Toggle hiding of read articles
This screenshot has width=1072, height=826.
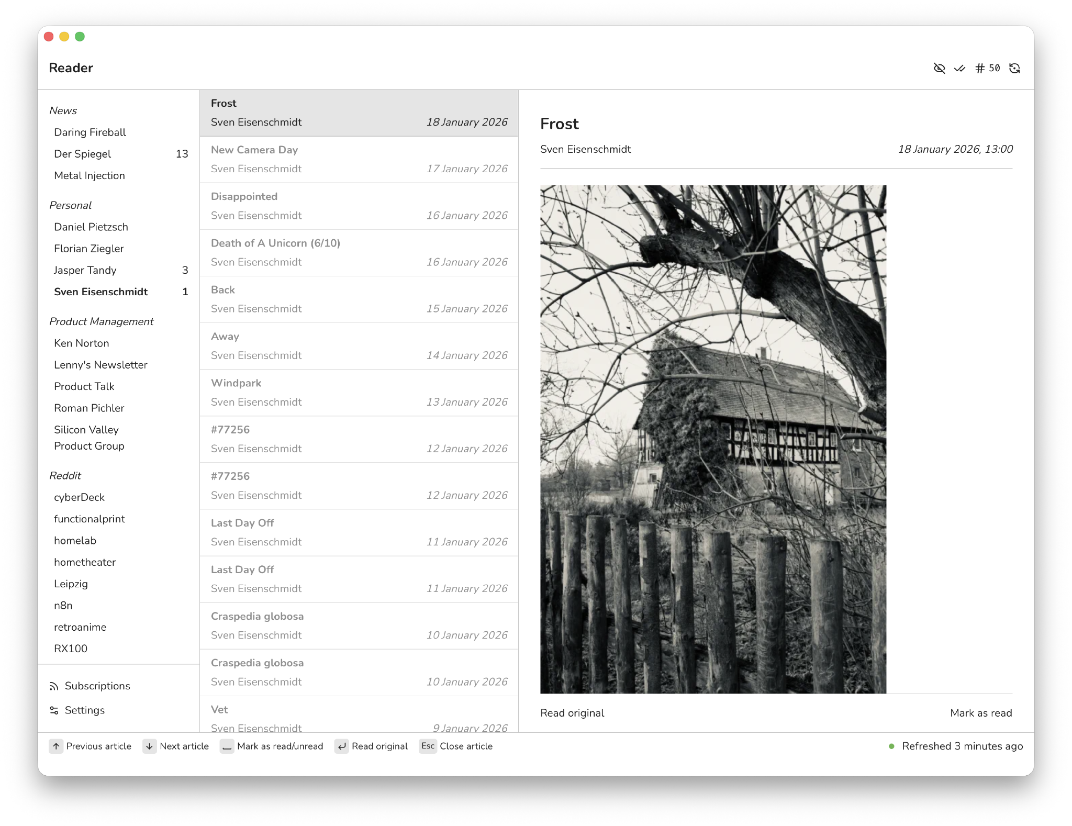click(x=939, y=68)
